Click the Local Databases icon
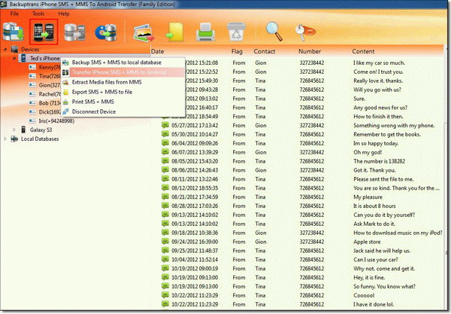The width and height of the screenshot is (451, 314). pyautogui.click(x=14, y=139)
